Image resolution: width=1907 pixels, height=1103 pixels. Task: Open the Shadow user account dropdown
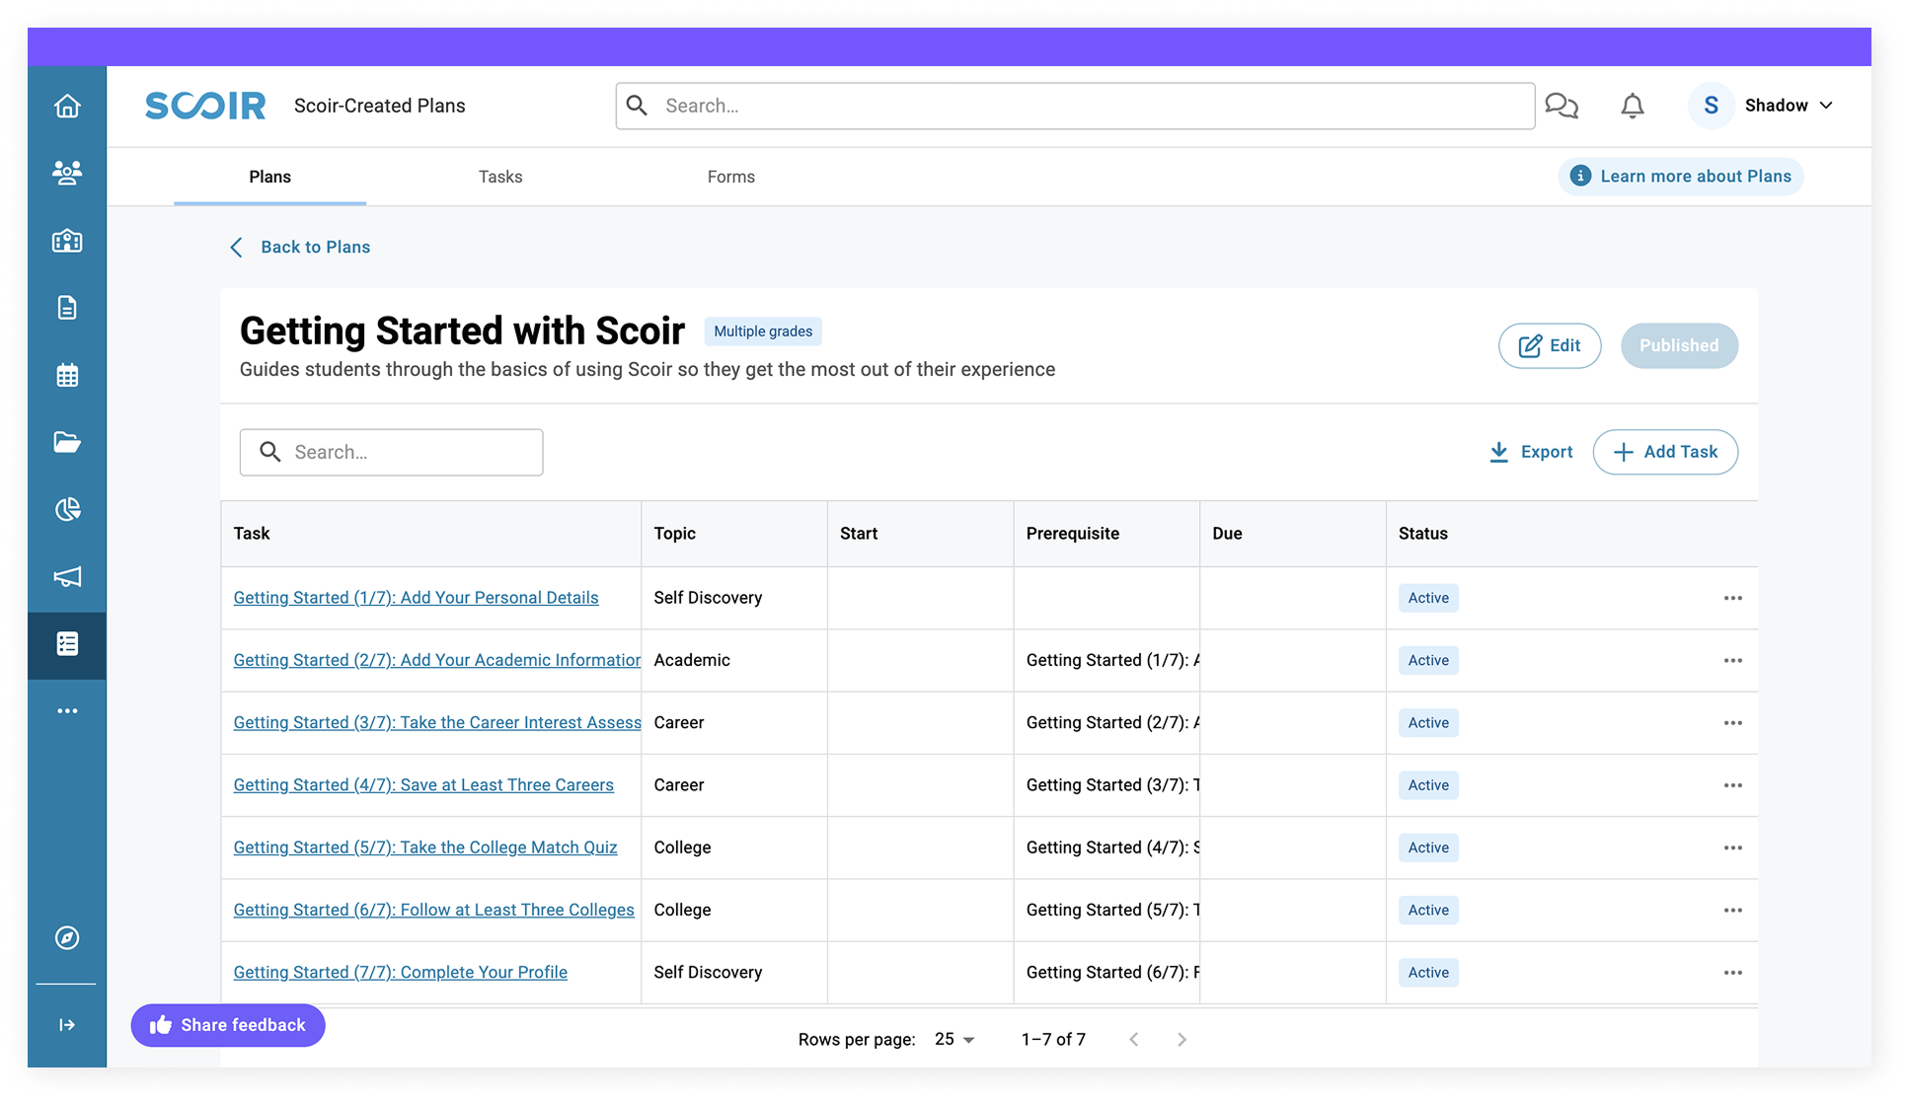pos(1765,106)
